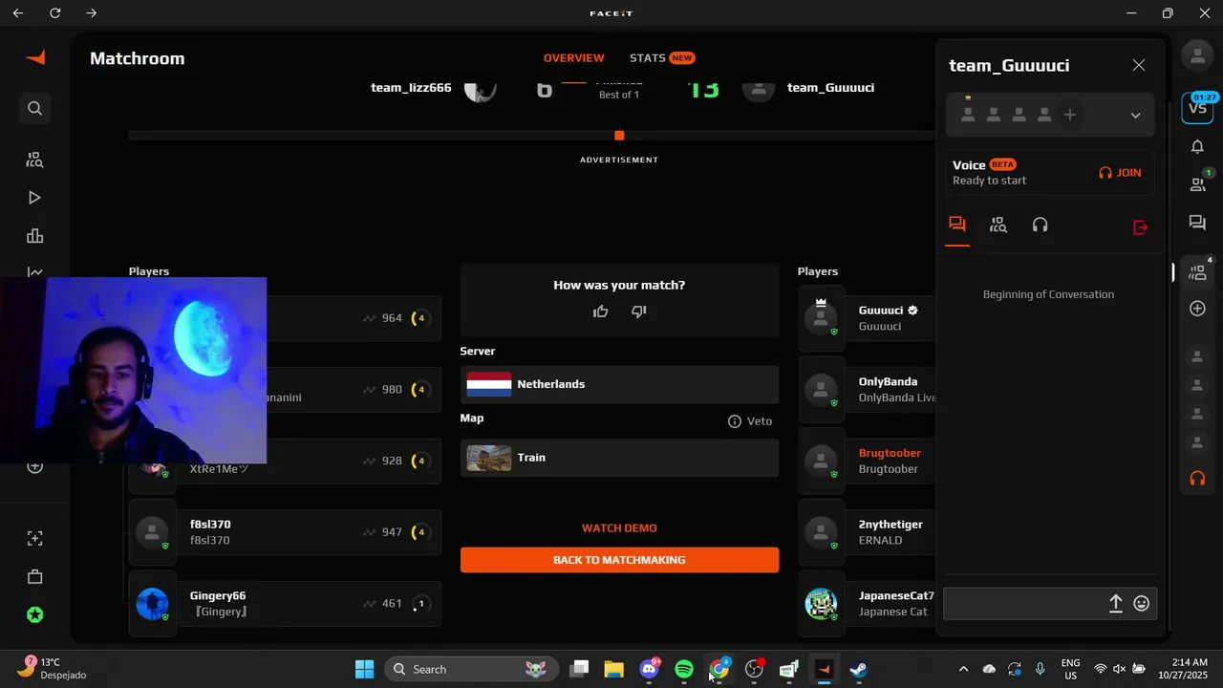Open the Veto info icon
Screen dimensions: 1223x688
tap(735, 421)
